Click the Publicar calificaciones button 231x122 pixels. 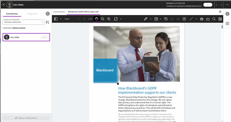tap(26, 118)
